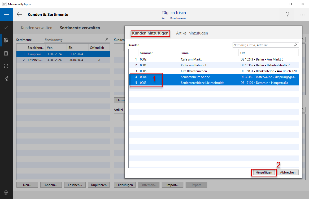309x199 pixels.
Task: Open the customers and assortments sidebar icon
Action: [x=6, y=40]
